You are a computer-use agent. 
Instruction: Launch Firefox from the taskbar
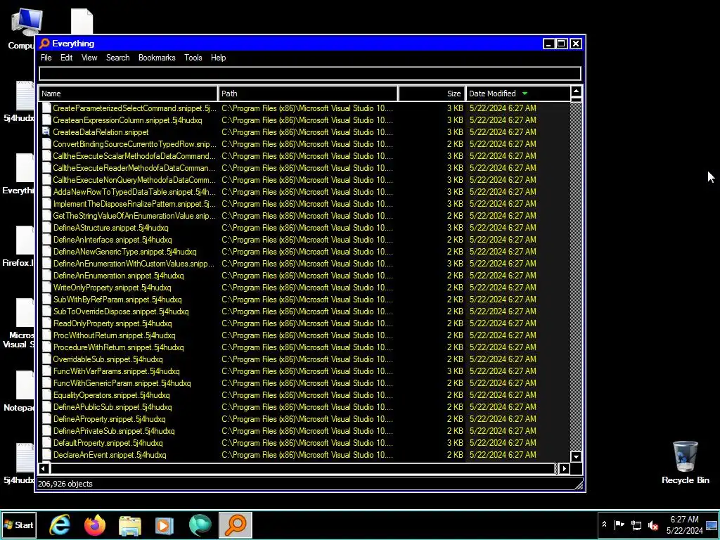click(95, 525)
